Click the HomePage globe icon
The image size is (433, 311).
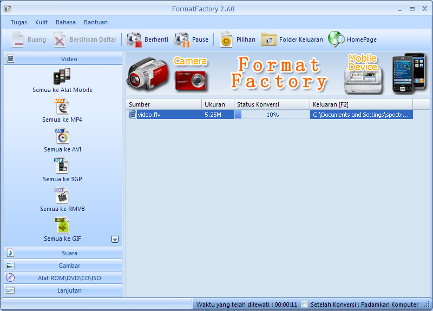coord(336,39)
